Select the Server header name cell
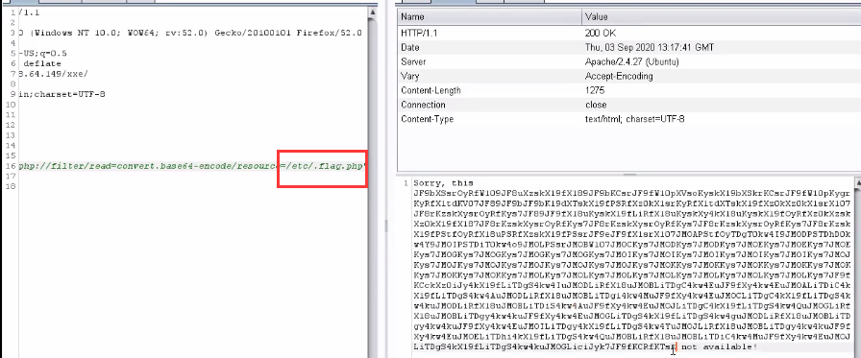861x358 pixels. click(489, 61)
